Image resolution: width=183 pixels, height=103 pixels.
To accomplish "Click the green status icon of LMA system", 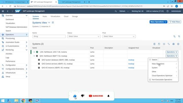I will click(x=37, y=52).
